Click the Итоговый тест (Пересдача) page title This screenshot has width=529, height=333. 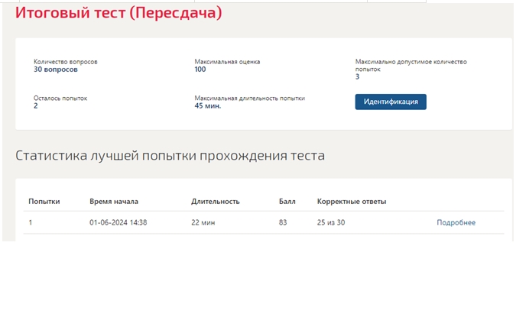point(118,13)
